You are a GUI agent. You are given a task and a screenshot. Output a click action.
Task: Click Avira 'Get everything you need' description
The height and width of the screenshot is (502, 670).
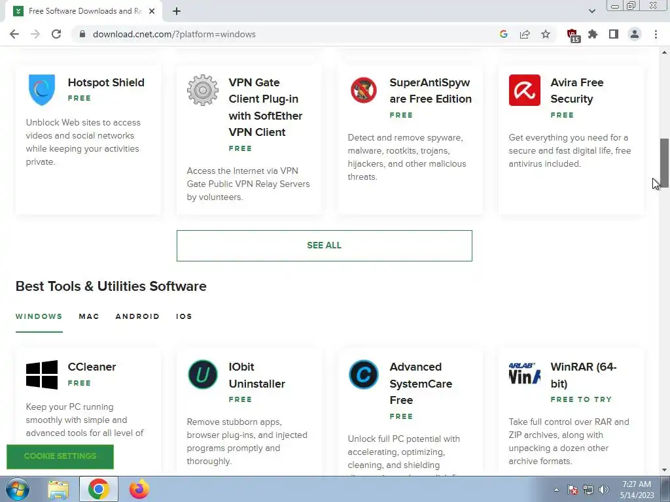[570, 151]
